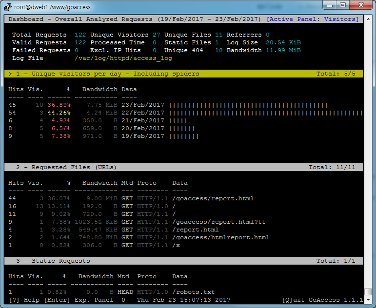
Task: Click the Unique 404 value 18
Action: [218, 50]
